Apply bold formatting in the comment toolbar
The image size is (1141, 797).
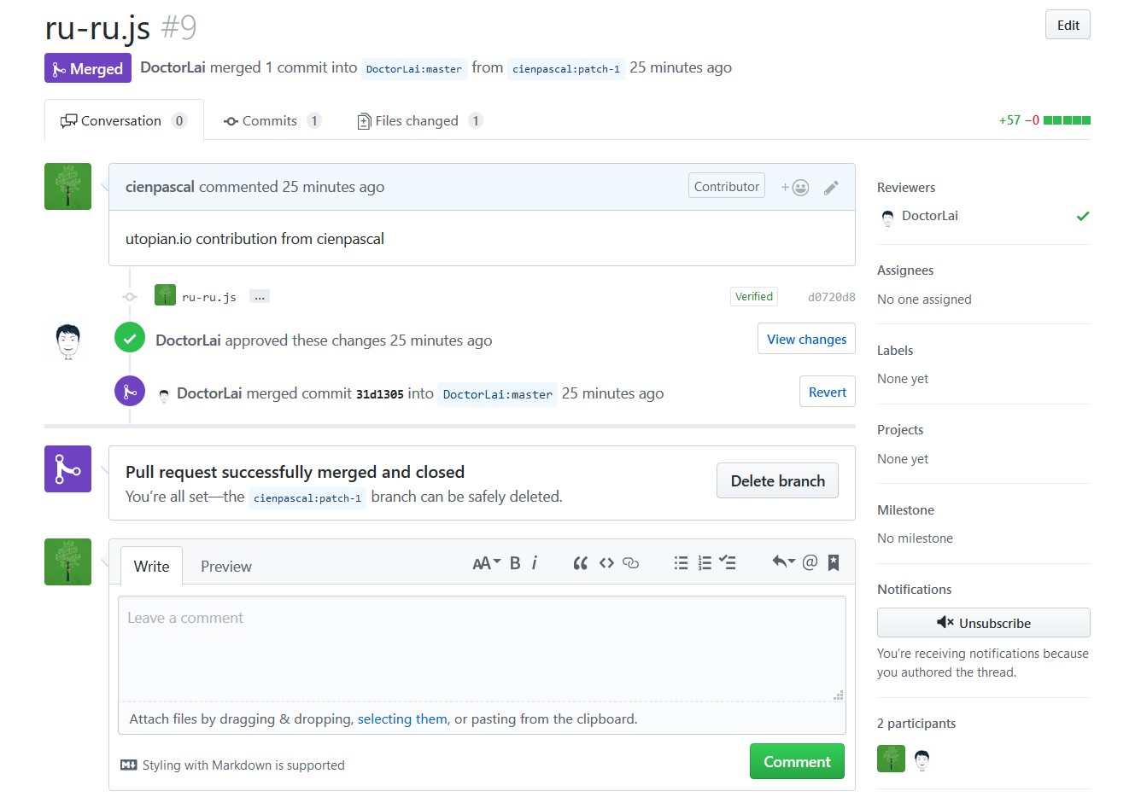point(515,562)
